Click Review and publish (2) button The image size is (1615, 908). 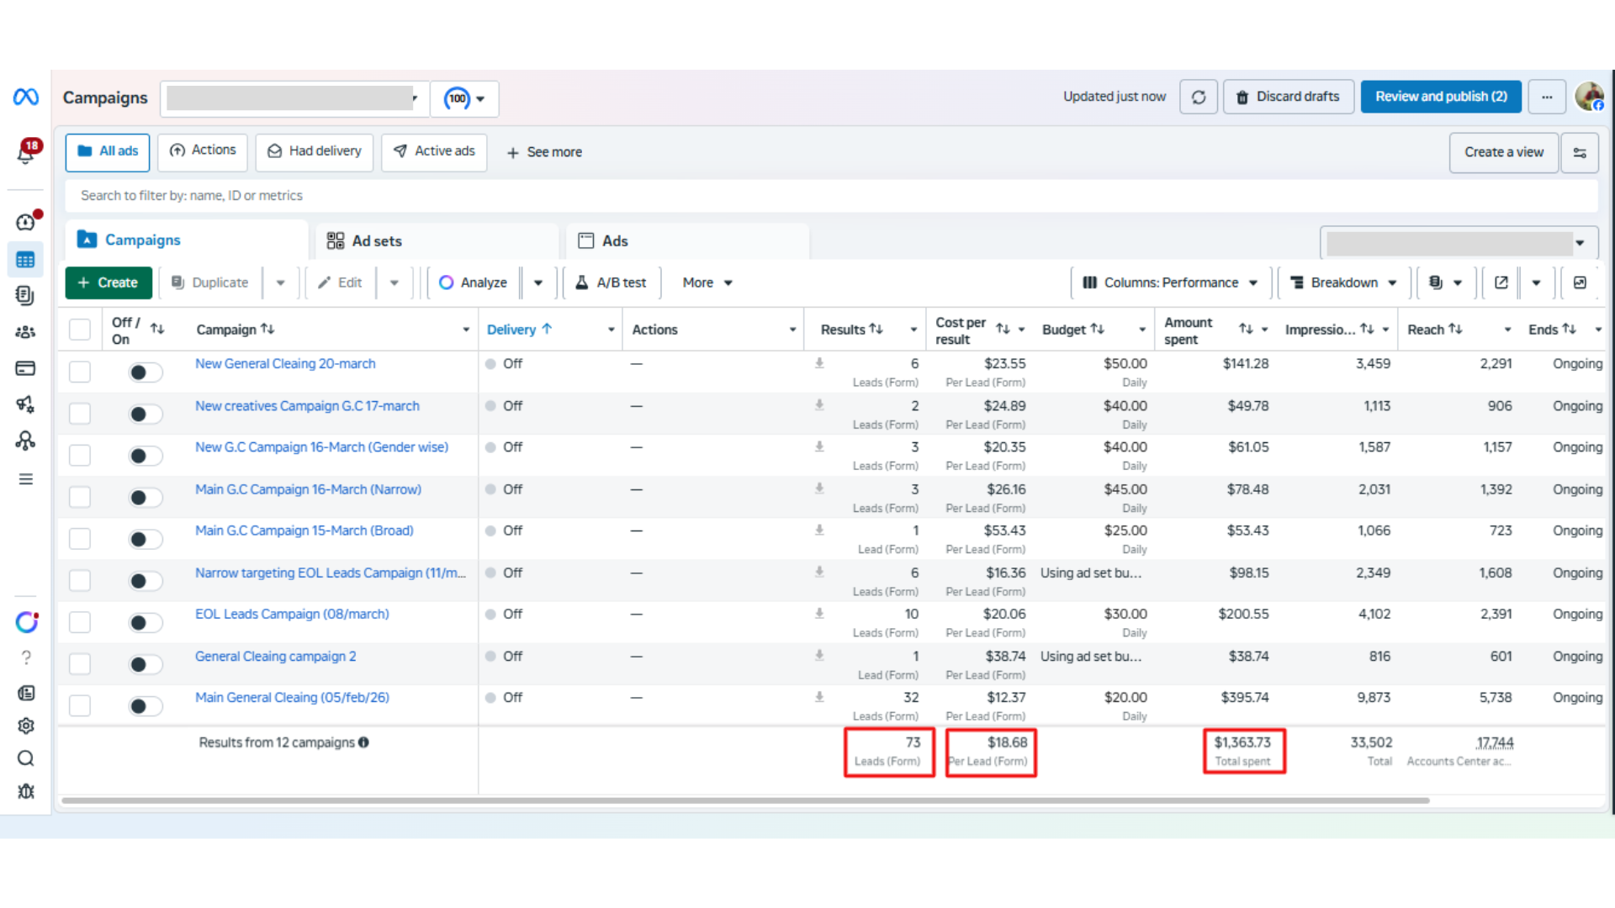pyautogui.click(x=1440, y=97)
